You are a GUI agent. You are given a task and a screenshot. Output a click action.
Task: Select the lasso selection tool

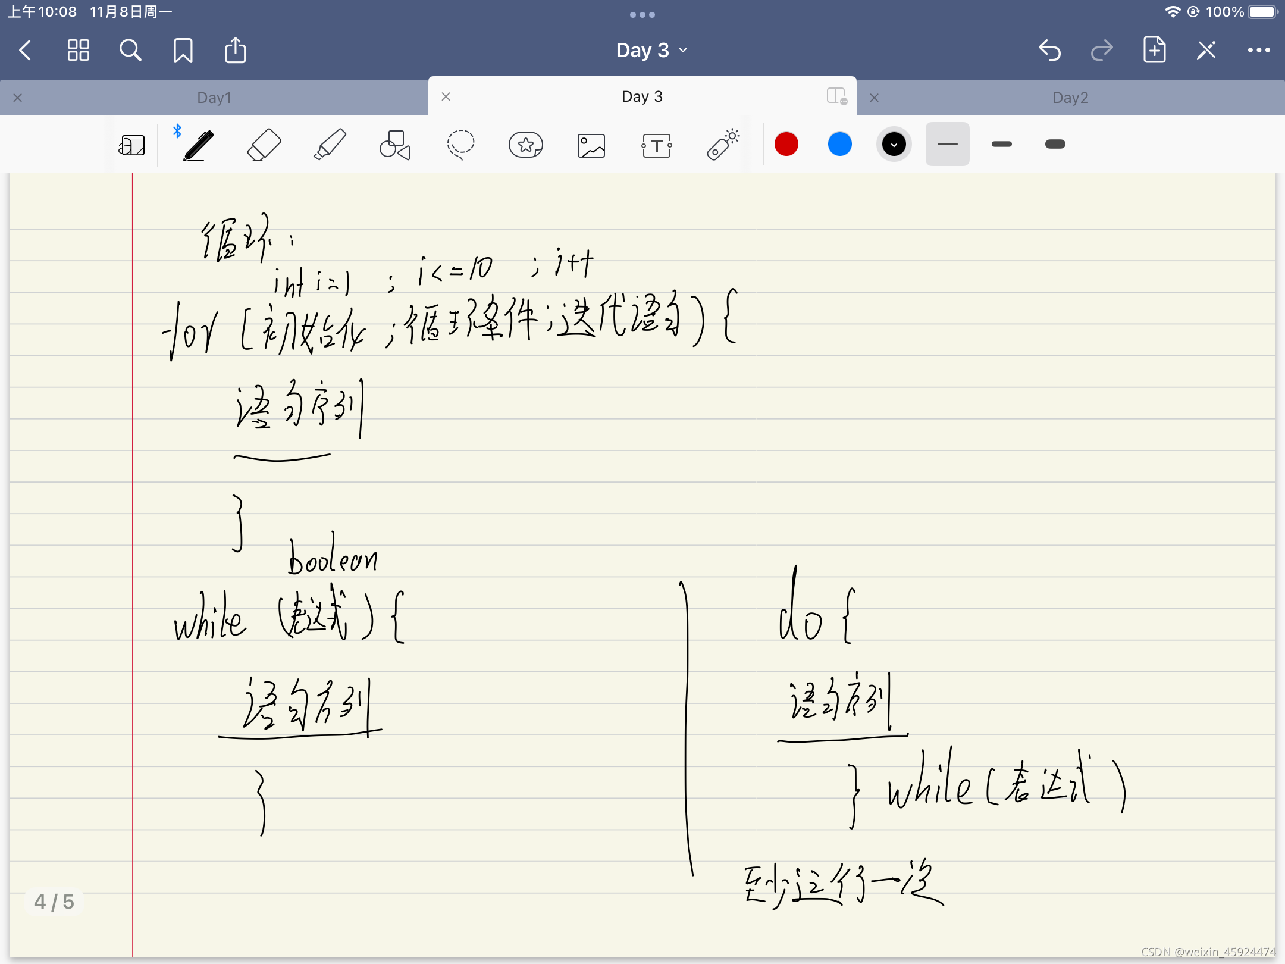click(x=459, y=145)
